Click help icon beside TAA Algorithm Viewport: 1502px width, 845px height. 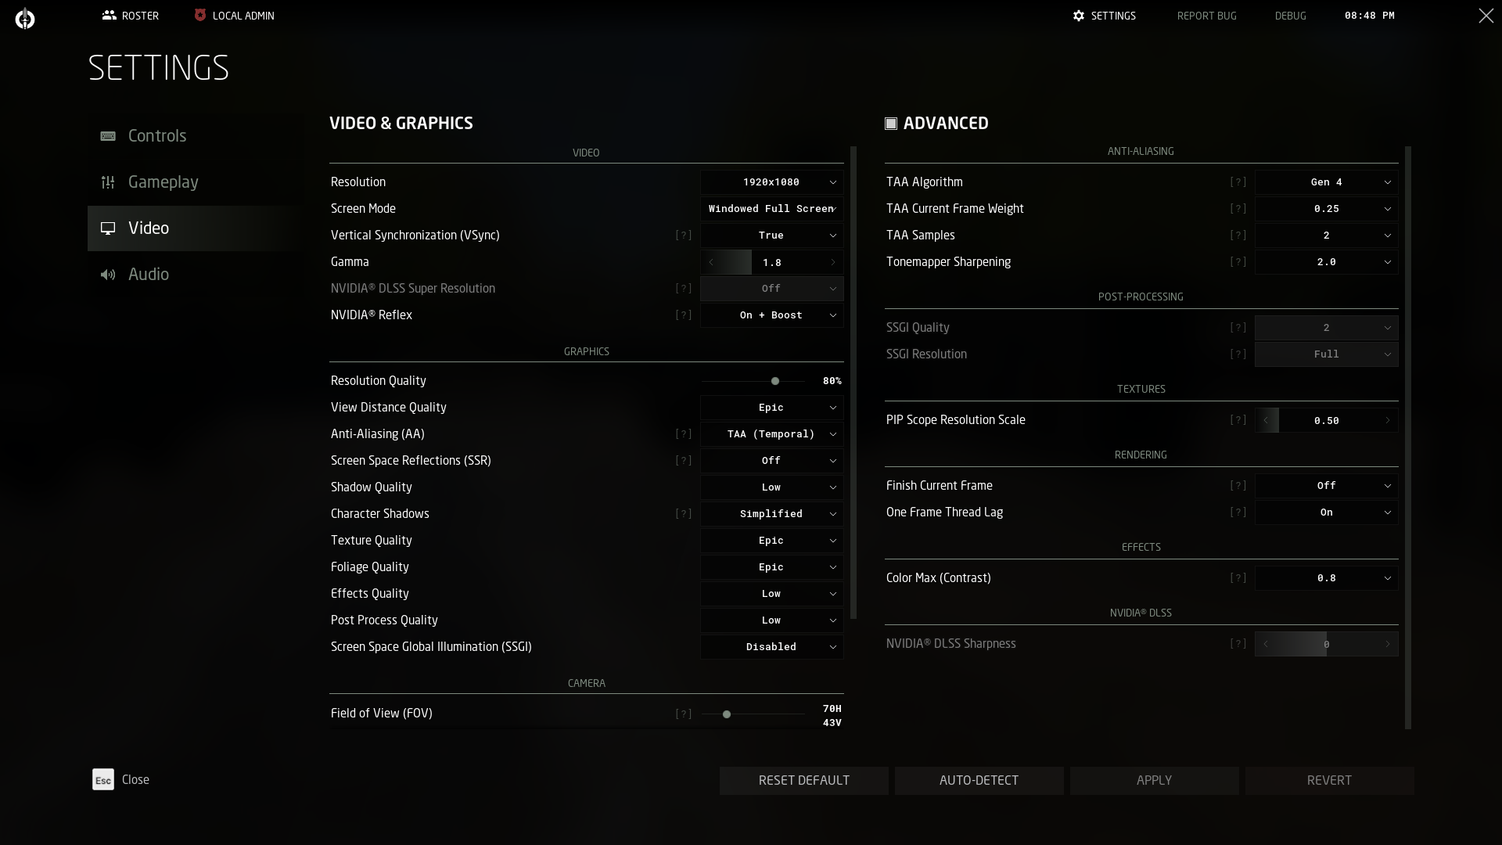[x=1238, y=182]
